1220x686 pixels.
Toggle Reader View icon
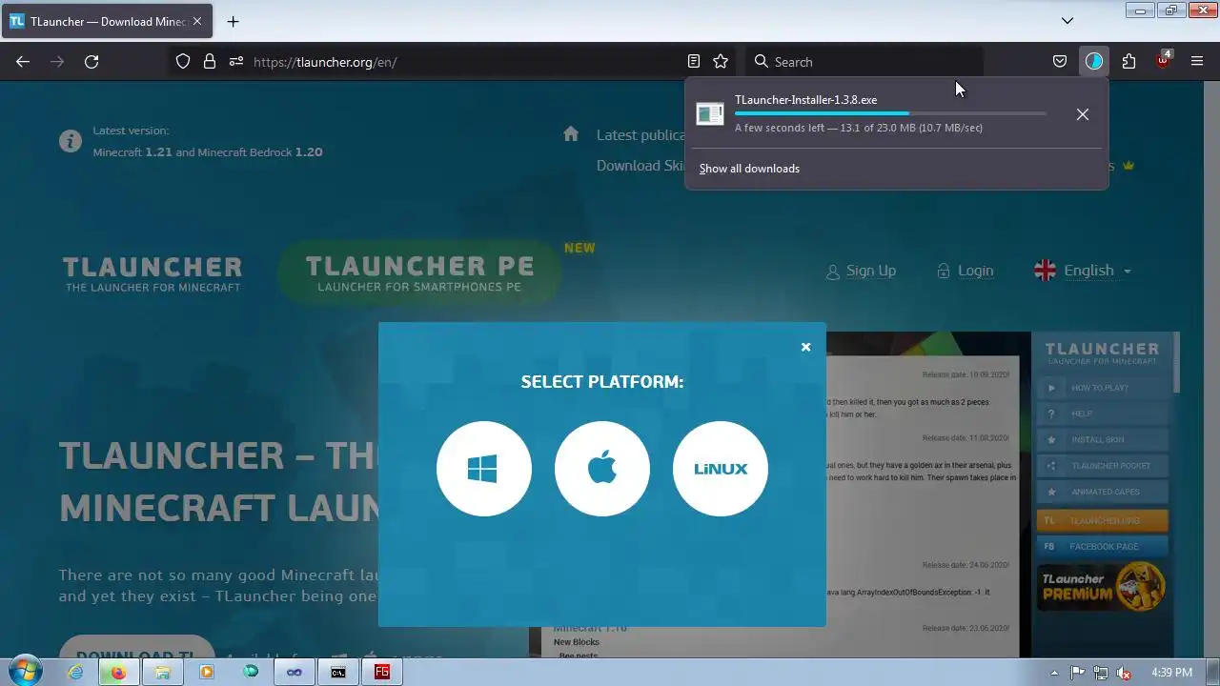click(694, 61)
